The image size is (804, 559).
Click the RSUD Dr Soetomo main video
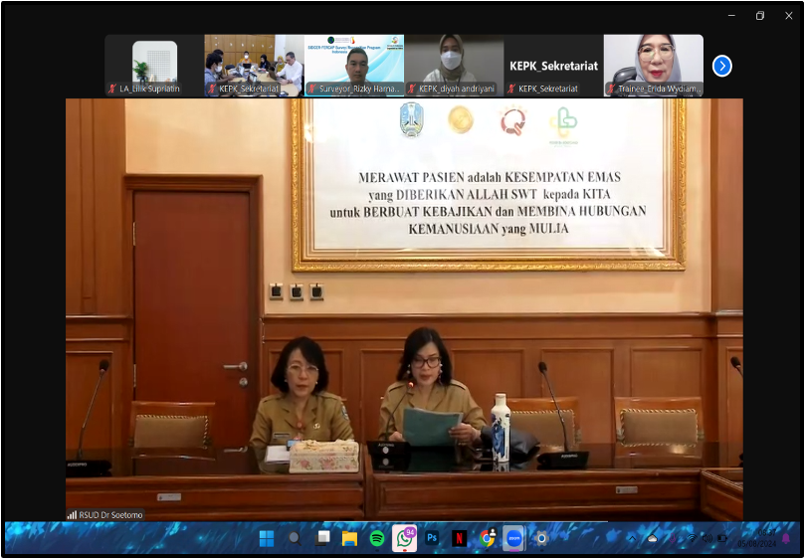(404, 308)
